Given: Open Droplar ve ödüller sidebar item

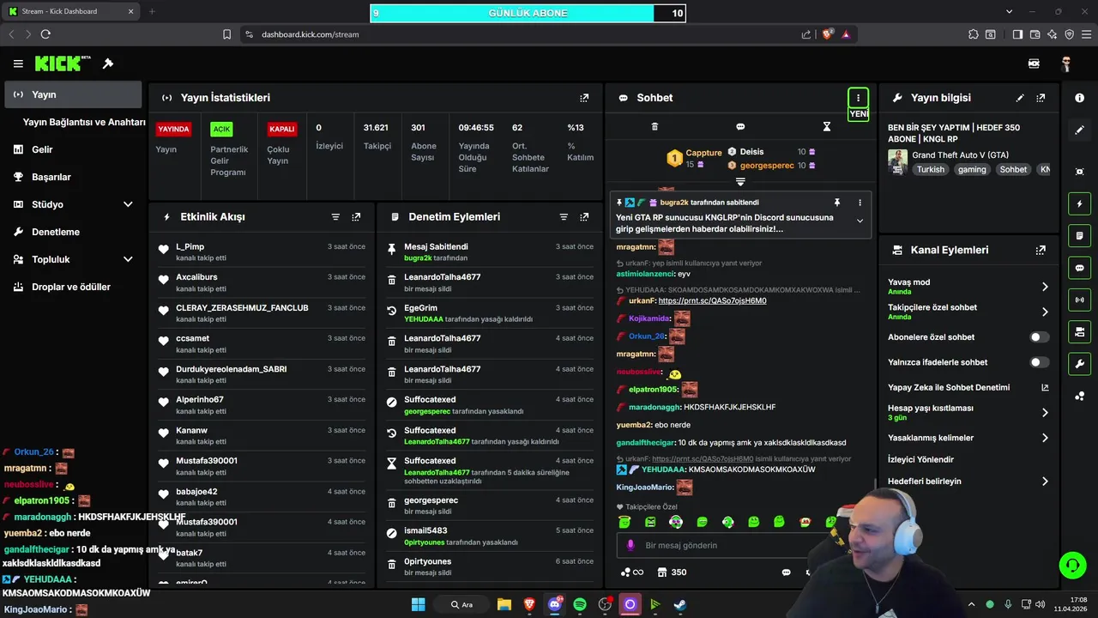Looking at the screenshot, I should tap(73, 287).
